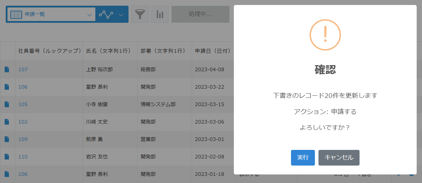Click employee number link 110
Screen dimensions: 422x183
point(23,157)
